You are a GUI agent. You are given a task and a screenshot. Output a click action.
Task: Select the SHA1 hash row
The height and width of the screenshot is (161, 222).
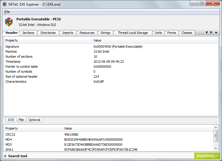pyautogui.click(x=109, y=149)
